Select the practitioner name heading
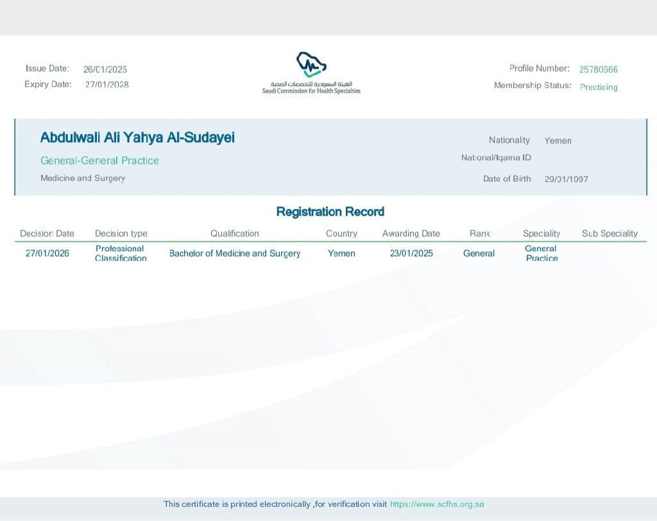Screen dimensions: 657x521 point(137,138)
